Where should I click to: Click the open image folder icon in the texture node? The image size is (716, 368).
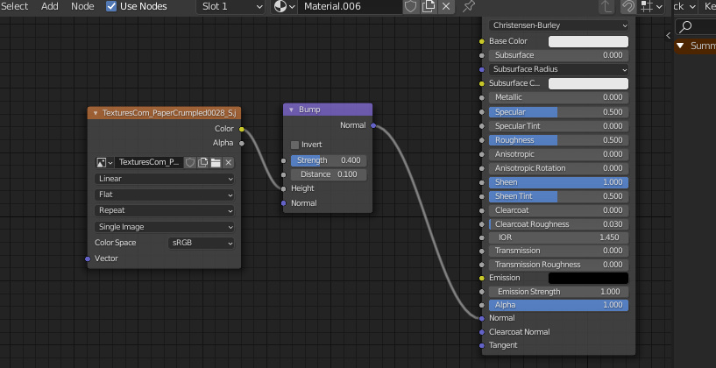tap(215, 162)
